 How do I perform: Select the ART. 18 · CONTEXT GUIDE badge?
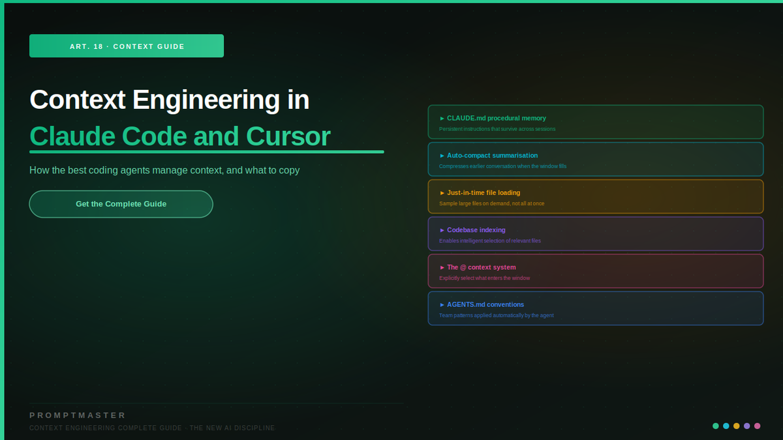point(127,46)
